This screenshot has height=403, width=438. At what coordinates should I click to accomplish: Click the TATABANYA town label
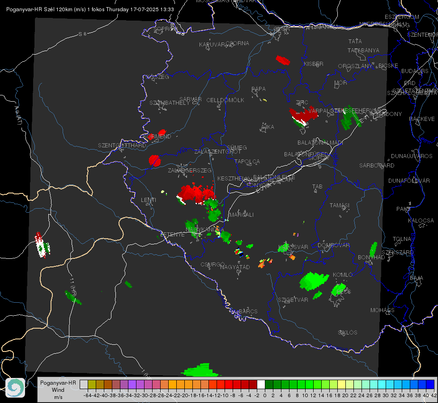tap(363, 50)
